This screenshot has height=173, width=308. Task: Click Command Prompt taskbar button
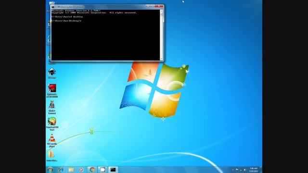tap(113, 170)
